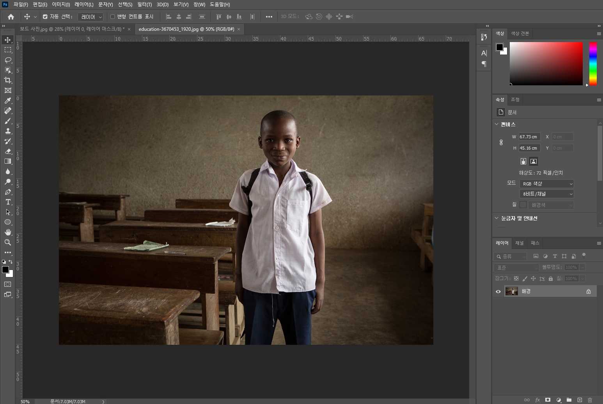Select the Hand tool

pyautogui.click(x=7, y=232)
